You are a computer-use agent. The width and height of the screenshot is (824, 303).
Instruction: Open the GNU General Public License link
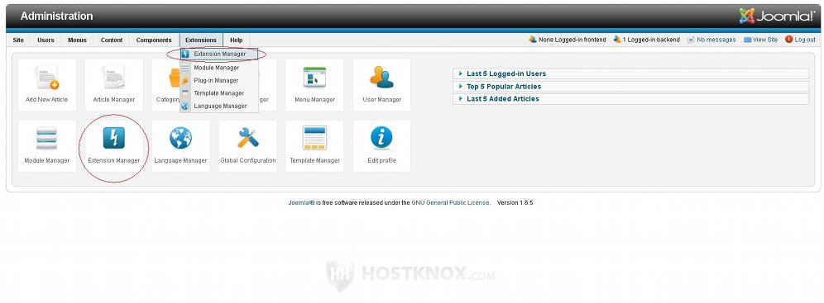click(x=450, y=202)
